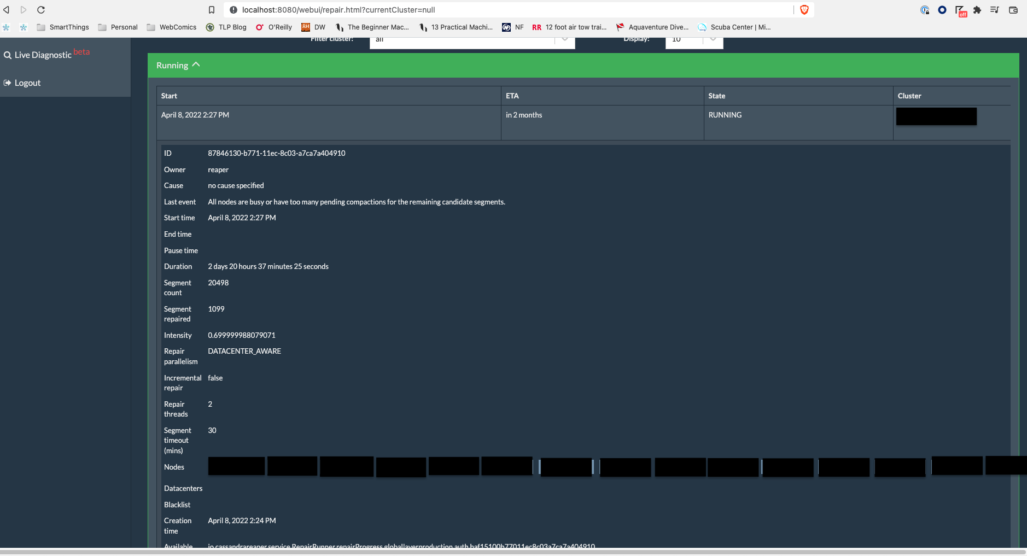1027x556 pixels.
Task: Open the browser extensions puzzle icon
Action: point(977,9)
